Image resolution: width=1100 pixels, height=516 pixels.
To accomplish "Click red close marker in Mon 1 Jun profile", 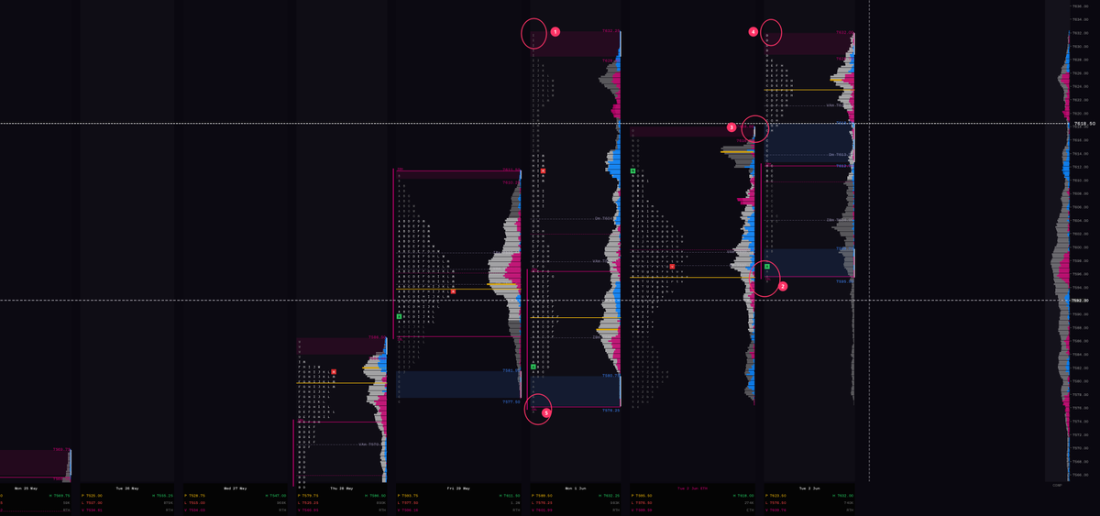I will click(543, 170).
